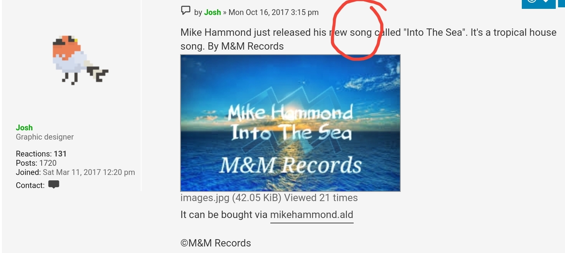
Task: Click the "©M&M Records" signature line
Action: tap(216, 243)
